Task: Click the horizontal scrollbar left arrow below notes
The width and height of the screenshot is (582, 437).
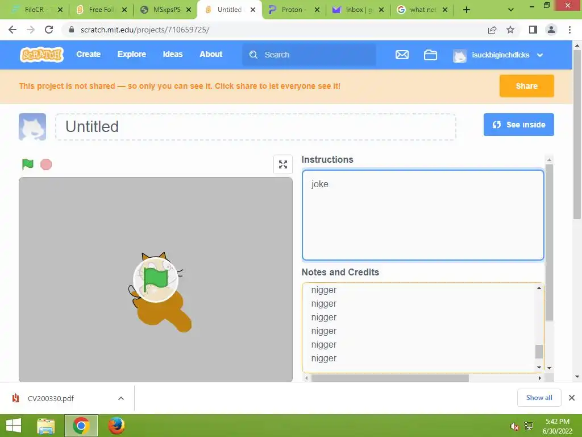Action: pyautogui.click(x=306, y=378)
